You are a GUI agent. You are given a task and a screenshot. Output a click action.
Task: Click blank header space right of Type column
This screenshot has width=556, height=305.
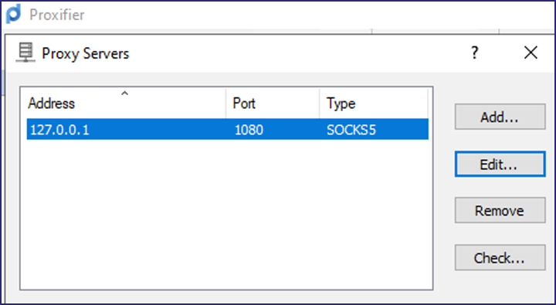(x=430, y=103)
